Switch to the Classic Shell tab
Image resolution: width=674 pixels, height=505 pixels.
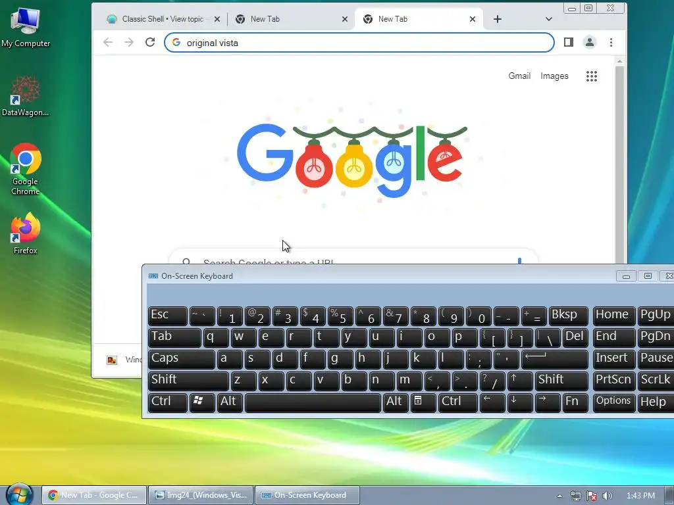(163, 19)
